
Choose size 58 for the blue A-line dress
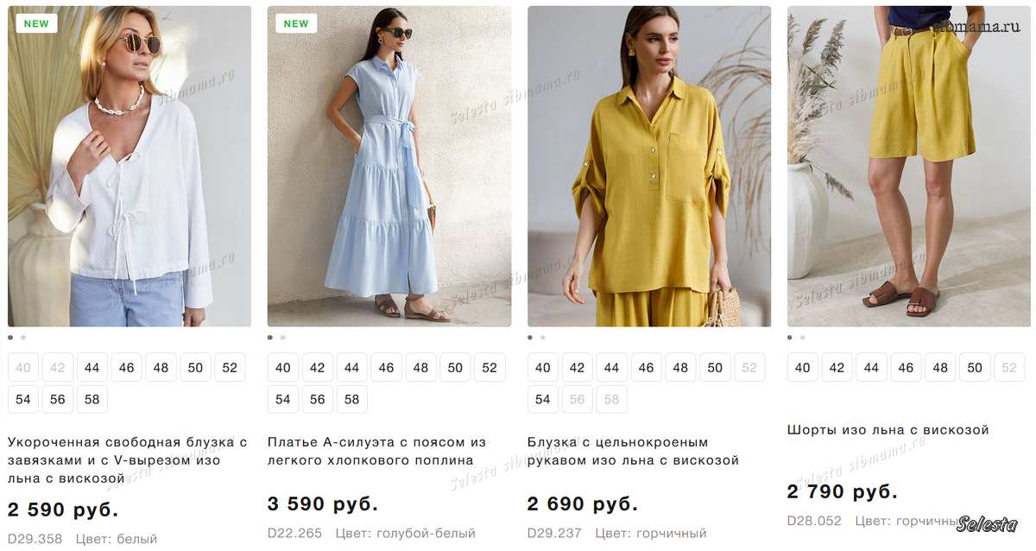[351, 399]
